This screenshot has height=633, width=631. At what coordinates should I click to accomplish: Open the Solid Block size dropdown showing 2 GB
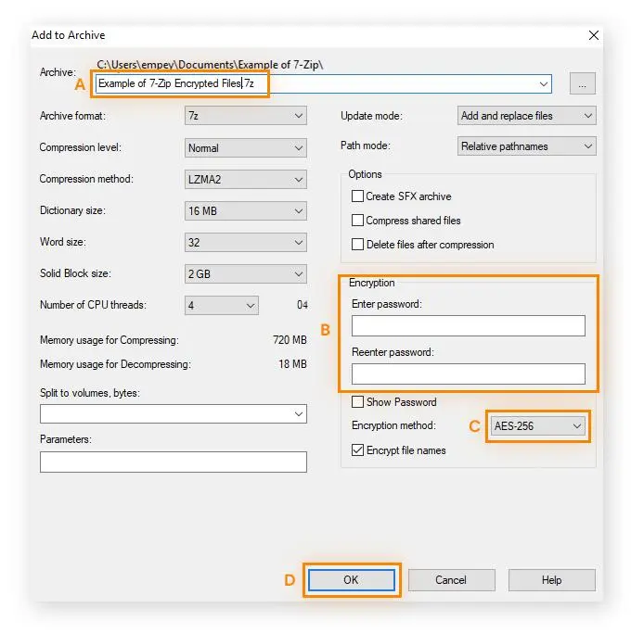pos(245,273)
